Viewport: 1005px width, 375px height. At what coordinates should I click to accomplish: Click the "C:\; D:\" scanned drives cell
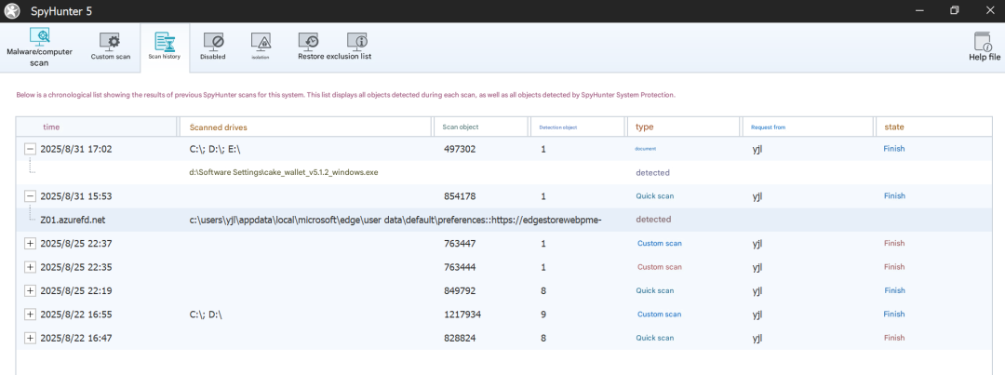pyautogui.click(x=205, y=315)
